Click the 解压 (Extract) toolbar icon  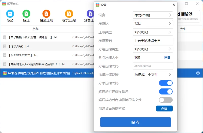(26, 14)
